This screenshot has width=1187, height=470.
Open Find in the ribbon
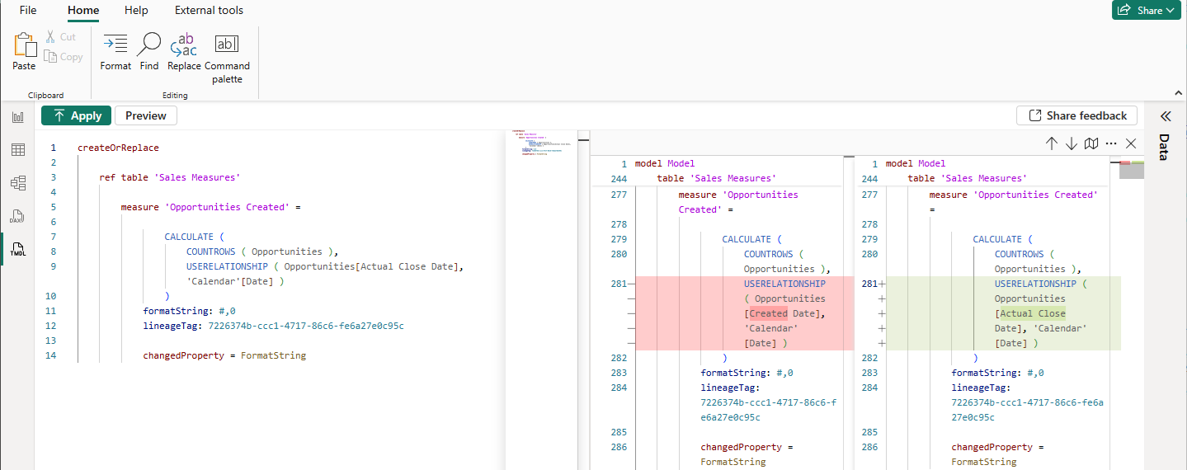coord(149,51)
